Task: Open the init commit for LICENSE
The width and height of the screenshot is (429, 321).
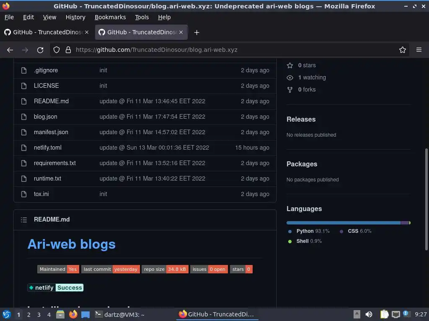Action: tap(103, 86)
